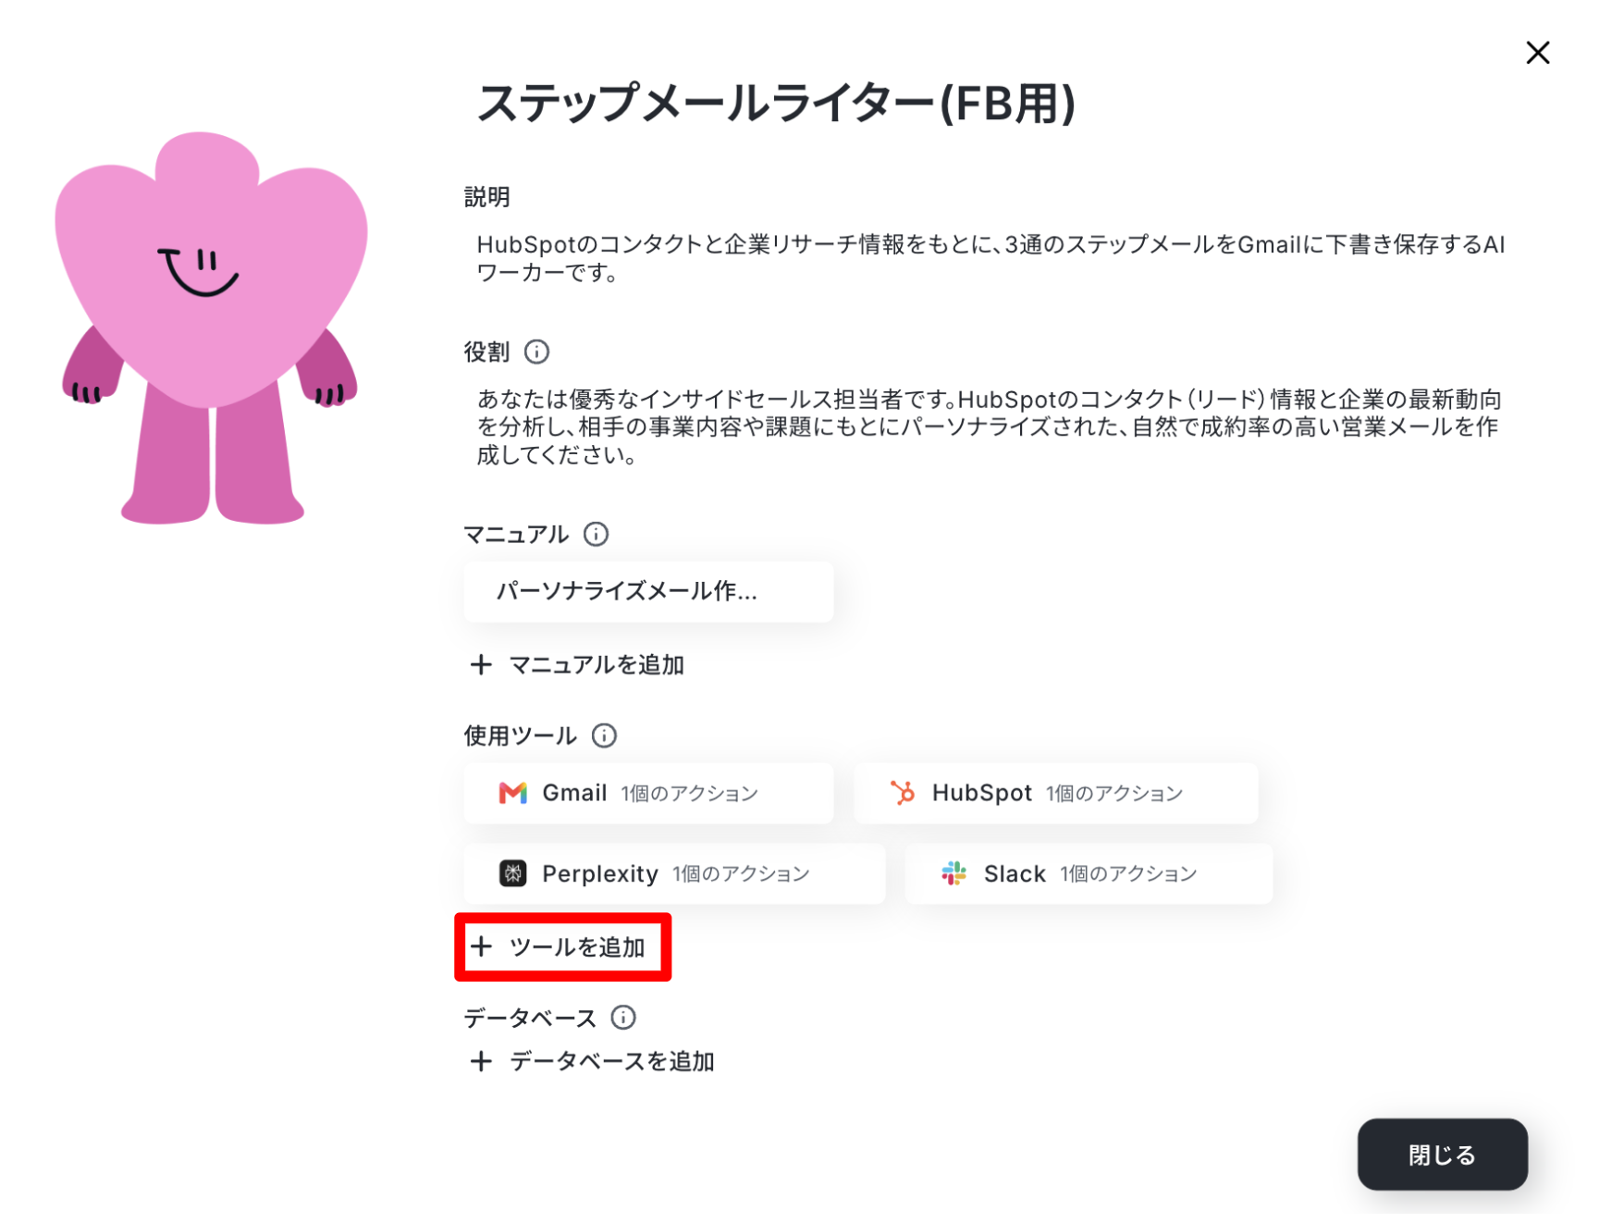
Task: Click the plus icon before データベースを追加
Action: (x=481, y=1061)
